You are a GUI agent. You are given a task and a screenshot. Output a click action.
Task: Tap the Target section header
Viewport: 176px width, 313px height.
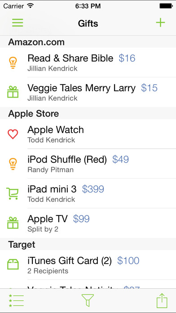[88, 244]
